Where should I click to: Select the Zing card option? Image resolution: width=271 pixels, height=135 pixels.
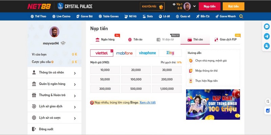point(170,53)
